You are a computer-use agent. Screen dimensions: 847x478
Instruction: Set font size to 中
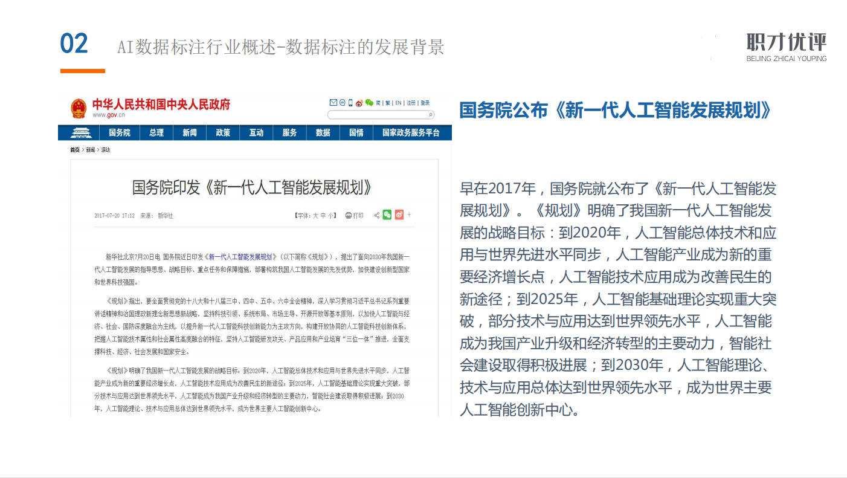tap(323, 215)
